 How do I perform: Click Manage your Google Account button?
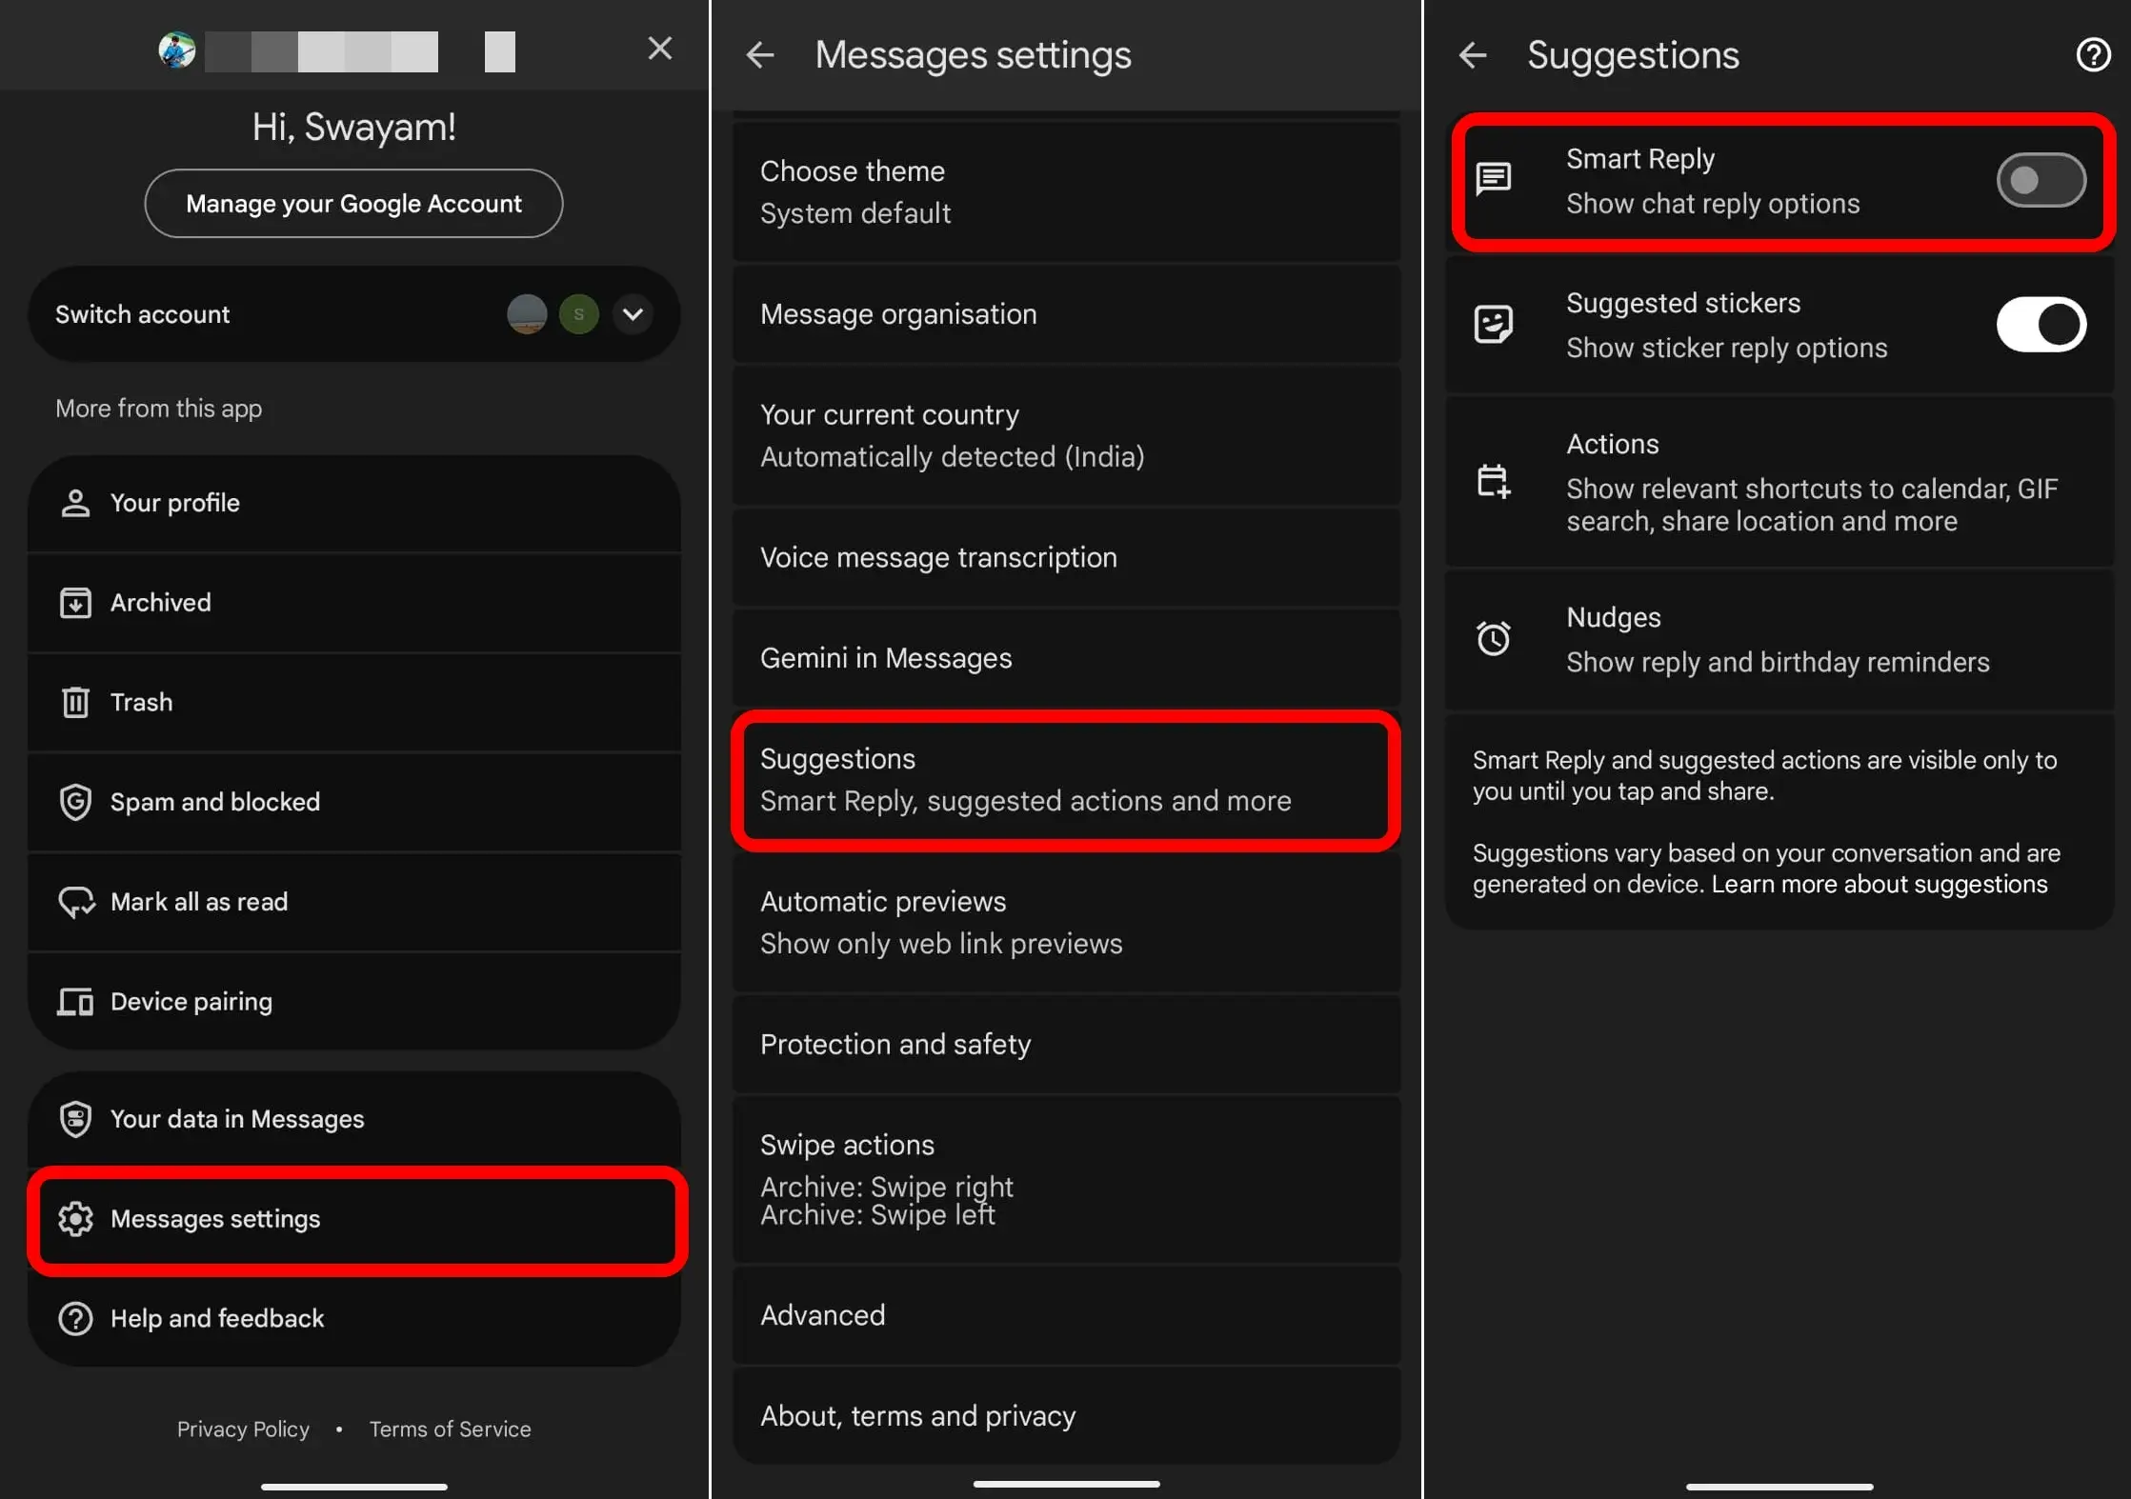[x=353, y=203]
